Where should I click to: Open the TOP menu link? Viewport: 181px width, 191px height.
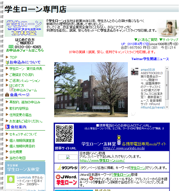coord(13,58)
